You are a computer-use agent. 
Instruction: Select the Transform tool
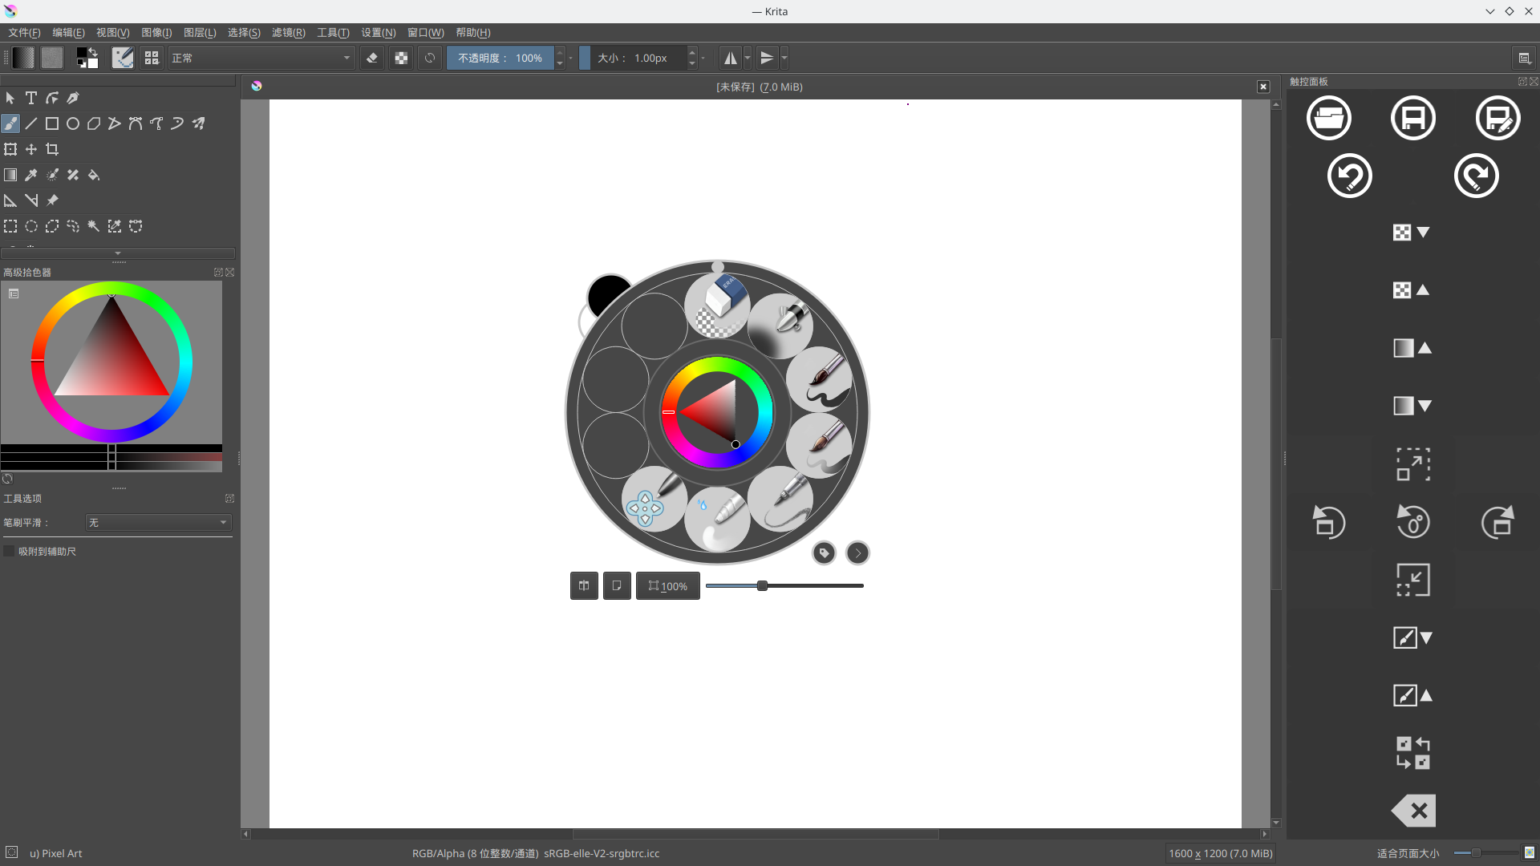(10, 149)
